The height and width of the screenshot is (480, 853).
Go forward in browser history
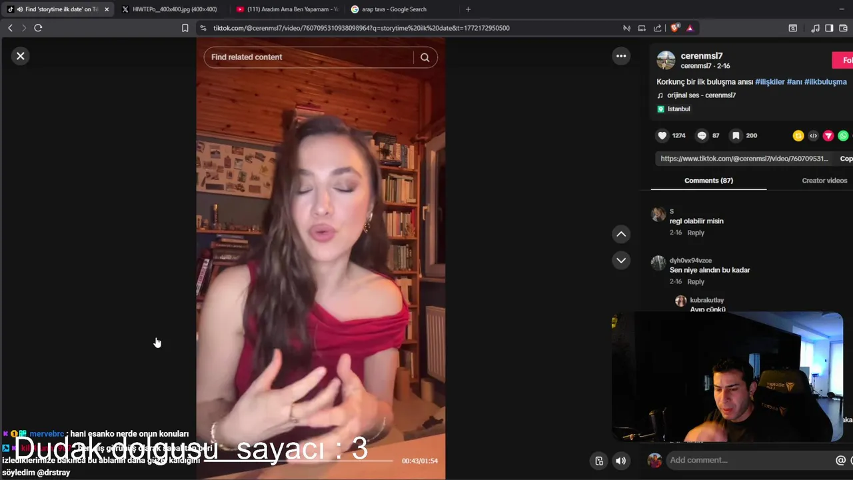pos(24,28)
